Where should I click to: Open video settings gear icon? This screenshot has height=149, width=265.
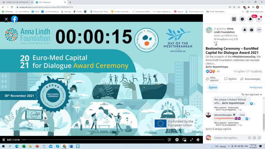click(x=177, y=140)
